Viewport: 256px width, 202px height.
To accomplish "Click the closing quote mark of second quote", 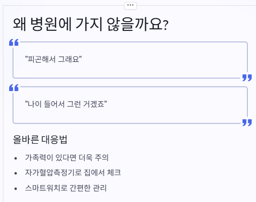I will (x=247, y=122).
